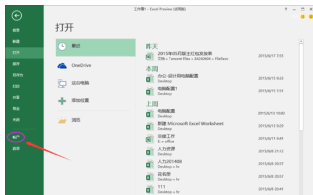Screen dimensions: 313x195
Task: Open recent file 人力201408
Action: pos(170,162)
